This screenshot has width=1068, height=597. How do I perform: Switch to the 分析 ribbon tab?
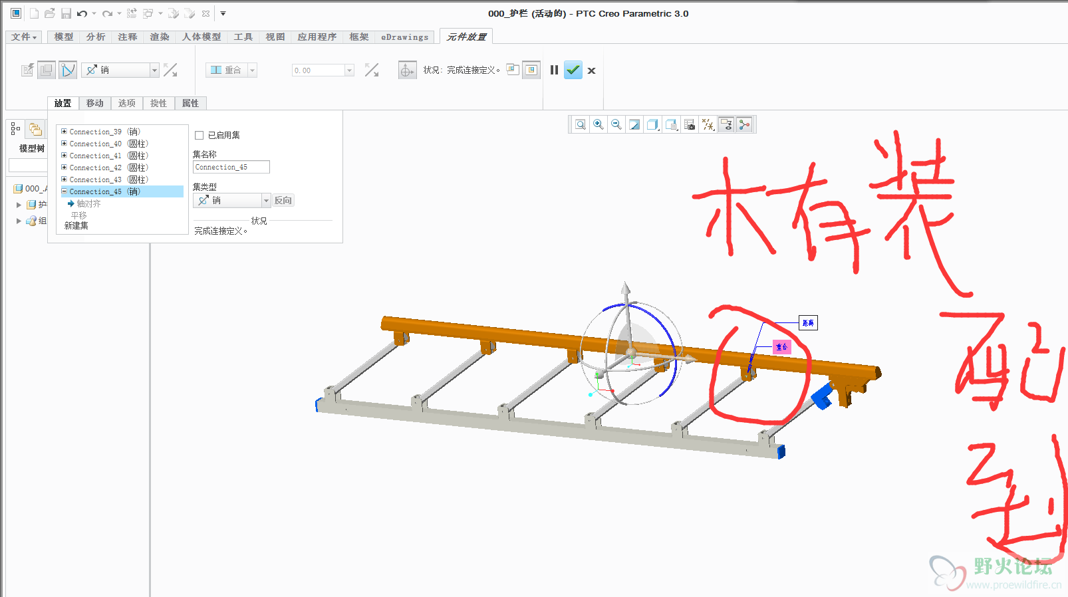pos(96,37)
